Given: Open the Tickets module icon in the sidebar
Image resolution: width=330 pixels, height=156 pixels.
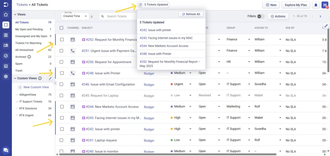Looking at the screenshot, I should [x=6, y=25].
